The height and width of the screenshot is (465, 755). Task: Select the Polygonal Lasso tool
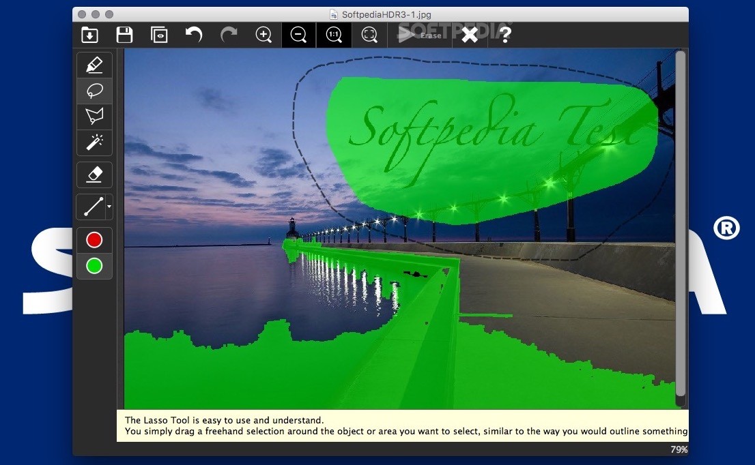point(94,117)
